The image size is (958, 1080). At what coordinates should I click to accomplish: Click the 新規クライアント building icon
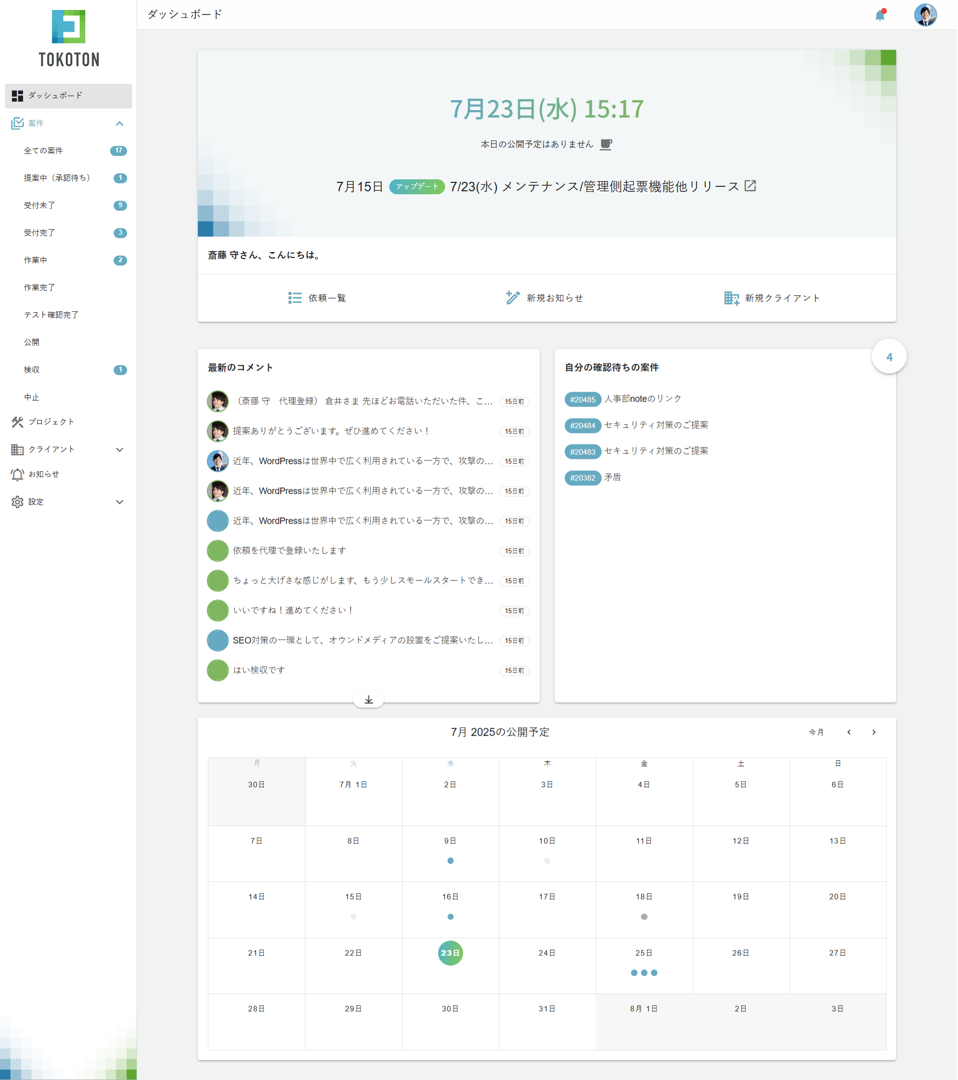(x=732, y=298)
